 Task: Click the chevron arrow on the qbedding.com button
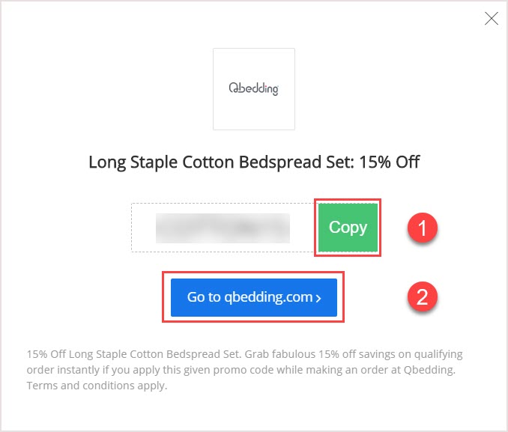click(318, 298)
